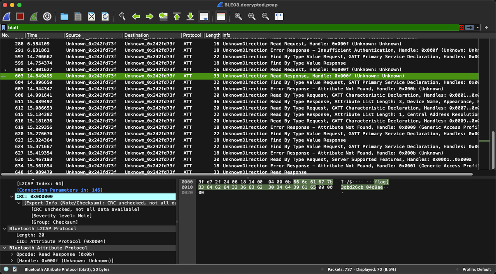Screen dimensions: 496x274
Task: Open the display filter history dropdown
Action: (478, 27)
